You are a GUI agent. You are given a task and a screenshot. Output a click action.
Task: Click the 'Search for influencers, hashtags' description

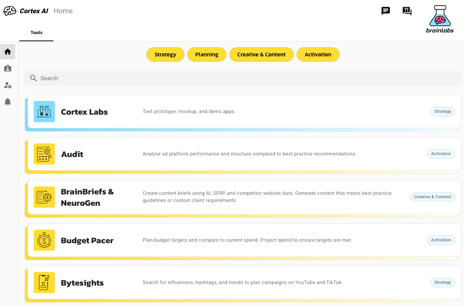tap(243, 283)
